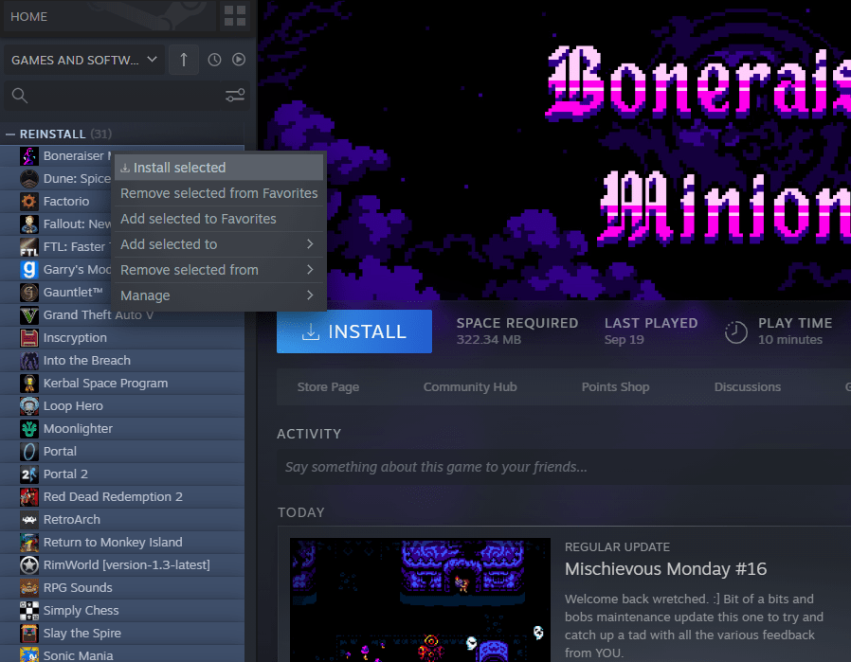Open the Games and Software dropdown
The width and height of the screenshot is (851, 662).
pyautogui.click(x=84, y=60)
